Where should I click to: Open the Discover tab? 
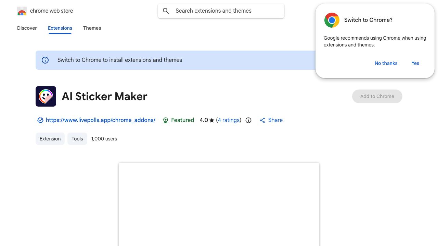tap(27, 28)
